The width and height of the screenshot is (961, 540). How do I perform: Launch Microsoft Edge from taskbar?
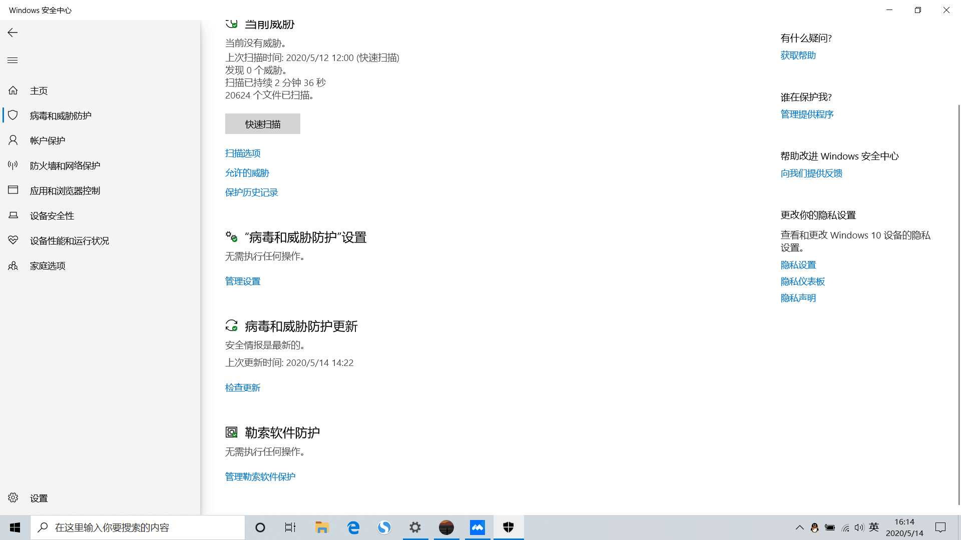353,527
